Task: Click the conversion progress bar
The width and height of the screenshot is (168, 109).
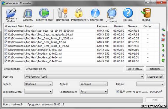Action: [x=73, y=100]
